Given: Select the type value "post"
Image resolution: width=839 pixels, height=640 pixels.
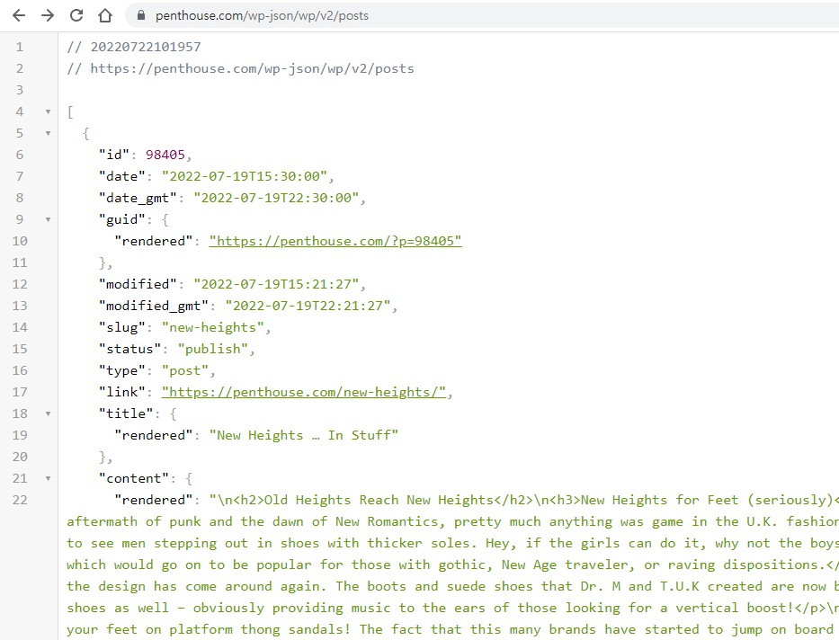Looking at the screenshot, I should (x=184, y=370).
